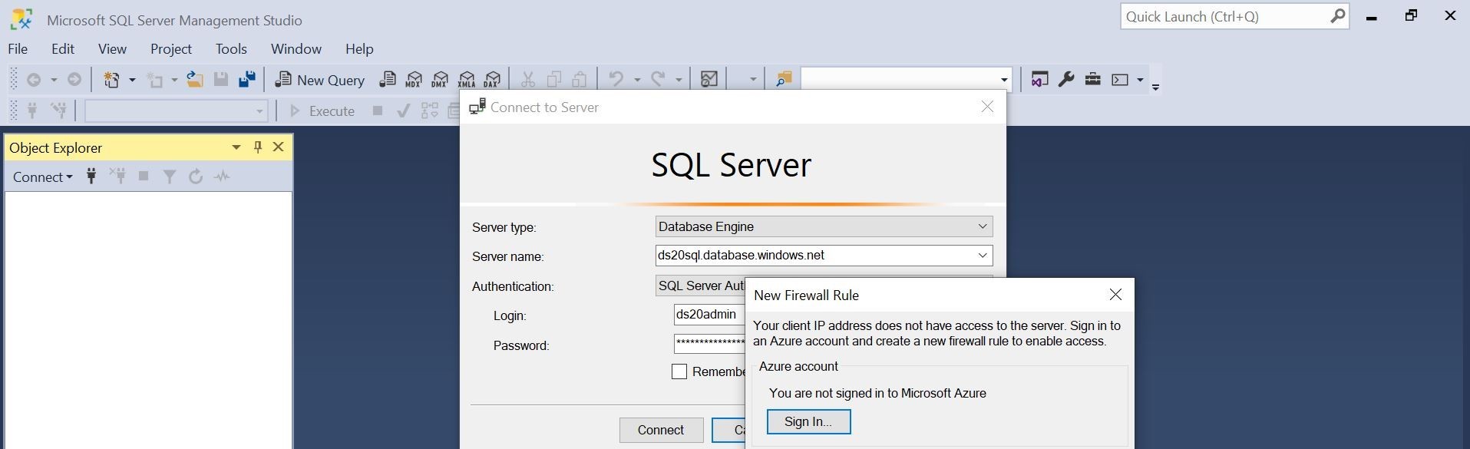Click the New Project icon in the toolbar
The width and height of the screenshot is (1470, 449).
click(x=112, y=80)
